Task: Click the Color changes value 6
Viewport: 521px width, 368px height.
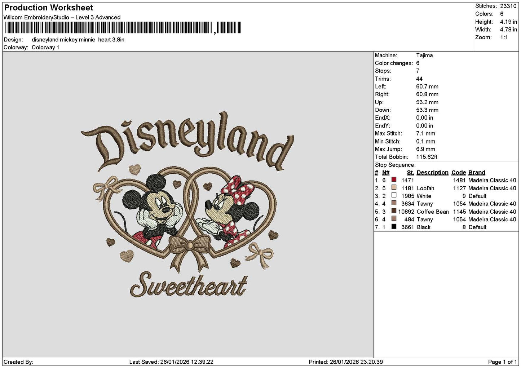Action: click(x=418, y=63)
